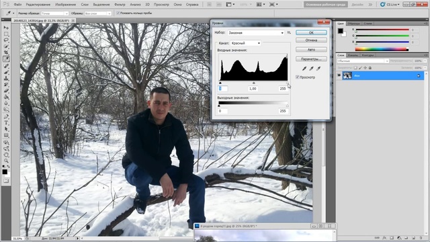
Task: Select the Основная рабочая среда workspace button
Action: point(326,5)
